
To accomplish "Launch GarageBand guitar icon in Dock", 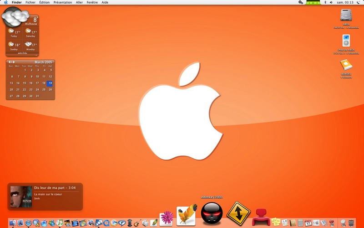I will point(137,223).
